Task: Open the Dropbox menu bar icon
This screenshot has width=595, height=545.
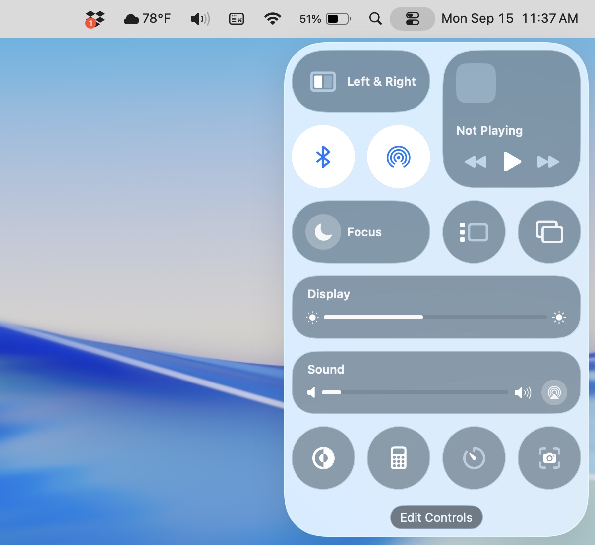Action: click(x=95, y=19)
